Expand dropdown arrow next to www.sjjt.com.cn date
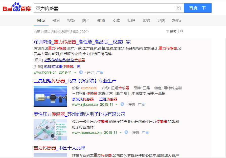 click(117, 105)
